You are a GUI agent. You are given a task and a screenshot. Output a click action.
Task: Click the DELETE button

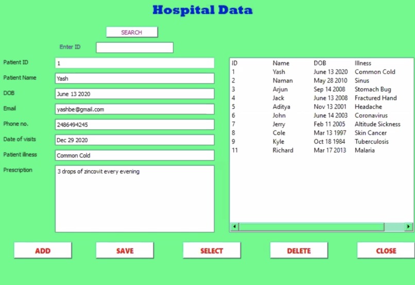click(299, 250)
